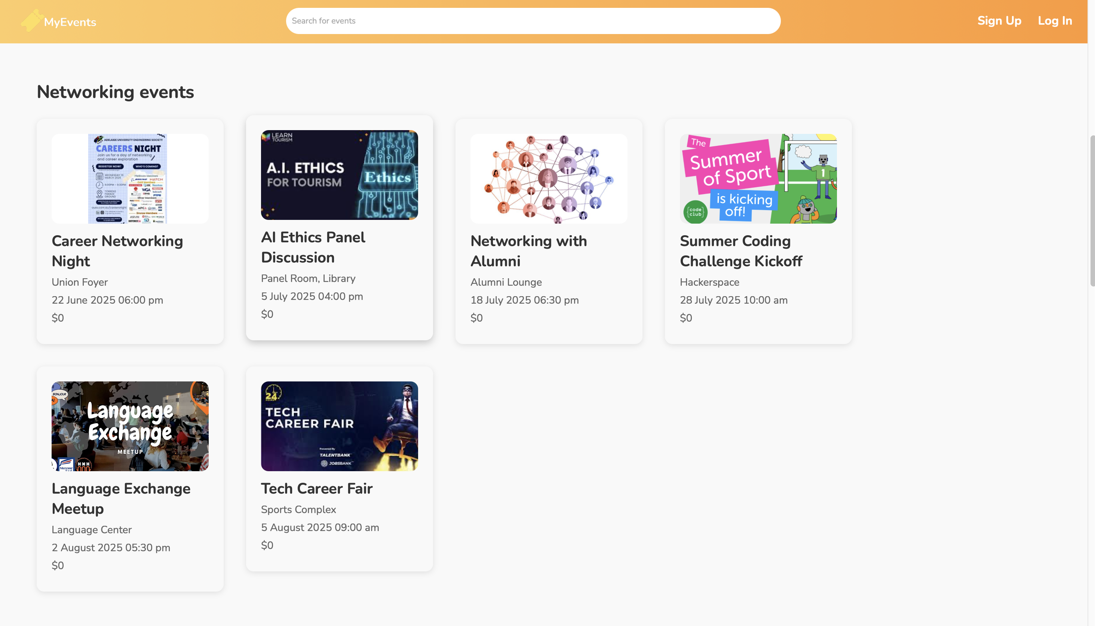The image size is (1095, 626).
Task: Open the Sign Up page
Action: coord(999,21)
